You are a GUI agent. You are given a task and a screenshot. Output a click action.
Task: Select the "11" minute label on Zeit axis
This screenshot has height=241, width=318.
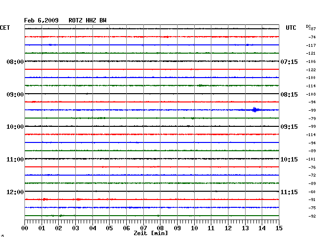[211, 228]
